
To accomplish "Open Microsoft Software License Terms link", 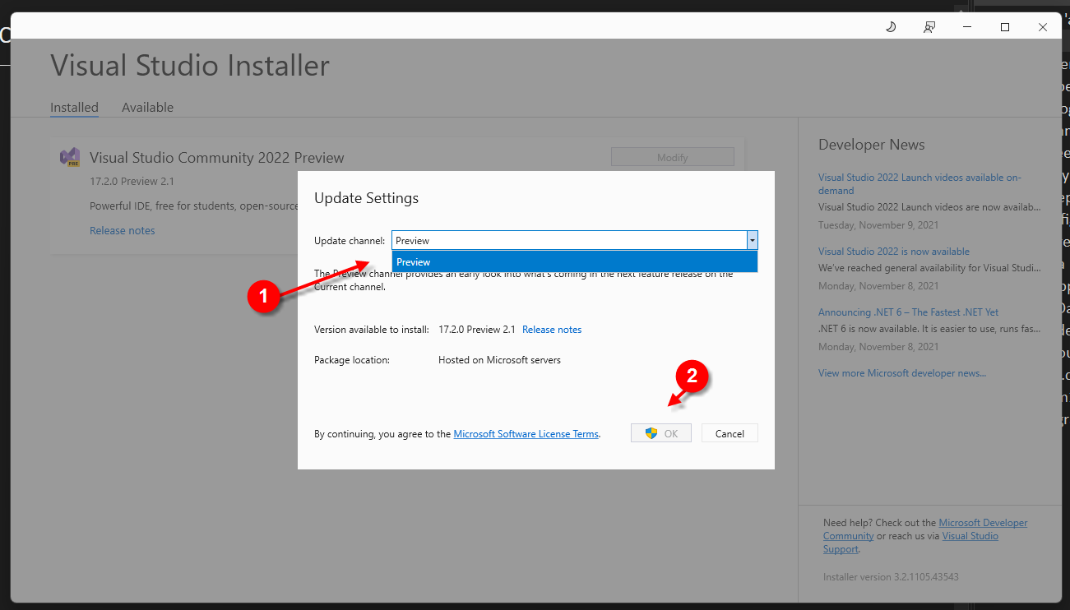I will point(526,434).
